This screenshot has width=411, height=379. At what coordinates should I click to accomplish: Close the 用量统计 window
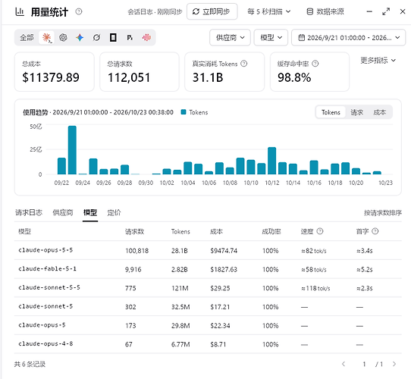pos(403,11)
